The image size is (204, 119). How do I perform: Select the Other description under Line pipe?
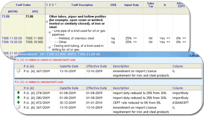coord(61,42)
